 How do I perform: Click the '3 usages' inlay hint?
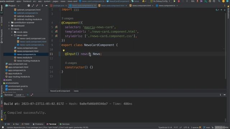[67, 18]
